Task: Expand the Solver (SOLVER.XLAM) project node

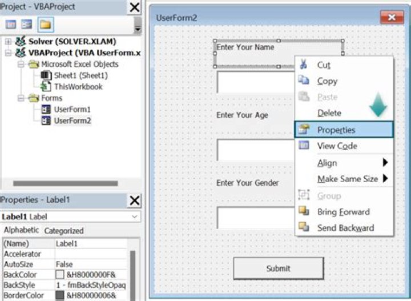Action: click(8, 42)
